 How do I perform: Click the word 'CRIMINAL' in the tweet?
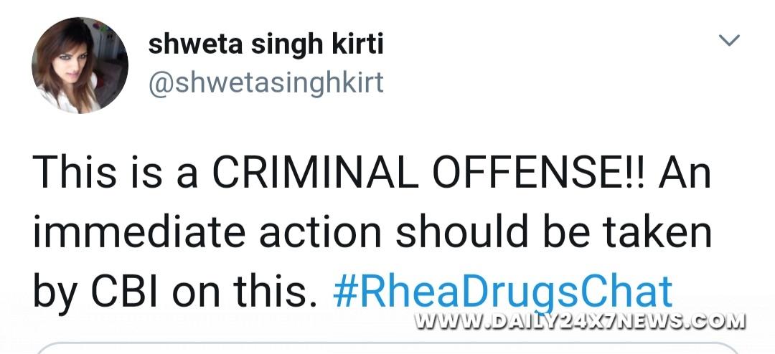[315, 174]
